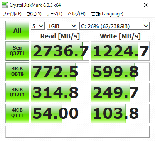Click the CrystalDiskMark app icon in title bar
155x141 pixels.
click(x=5, y=5)
